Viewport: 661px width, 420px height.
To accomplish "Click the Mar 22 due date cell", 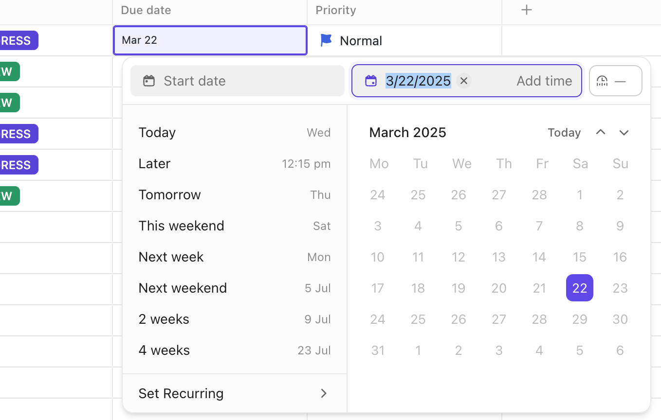I will pyautogui.click(x=210, y=40).
